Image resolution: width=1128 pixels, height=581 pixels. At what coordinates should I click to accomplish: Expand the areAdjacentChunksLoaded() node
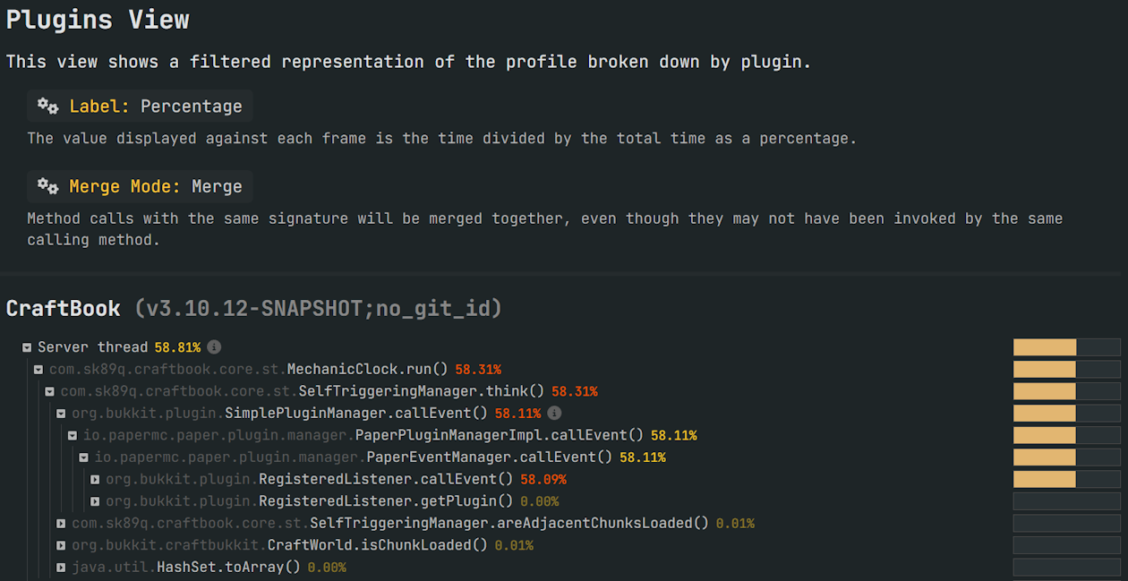pyautogui.click(x=61, y=523)
